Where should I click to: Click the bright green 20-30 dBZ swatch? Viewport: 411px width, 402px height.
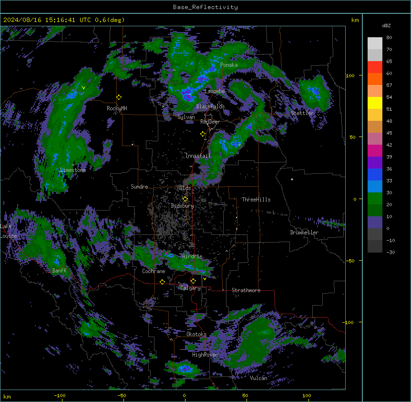pos(375,199)
